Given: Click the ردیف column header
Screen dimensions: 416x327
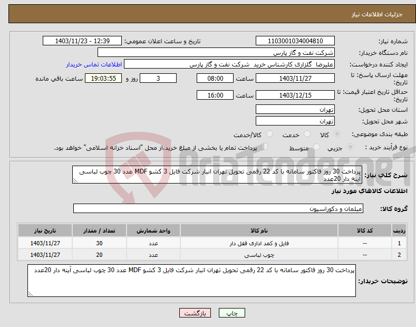Looking at the screenshot, I should (399, 230).
